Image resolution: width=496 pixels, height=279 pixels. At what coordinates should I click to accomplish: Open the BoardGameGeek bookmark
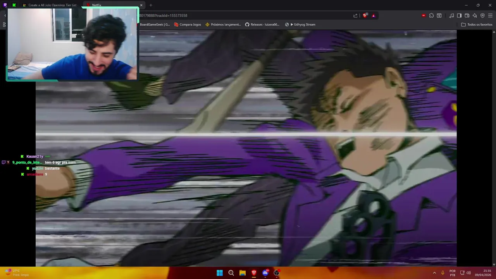click(x=155, y=24)
